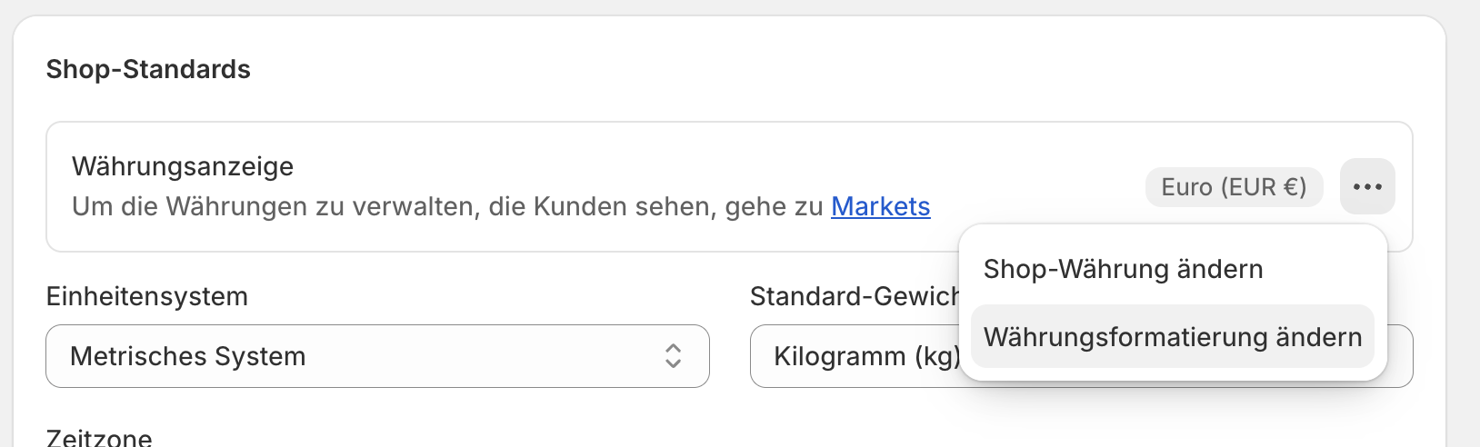This screenshot has height=447, width=1480.
Task: Click the currency description text before Markets
Action: 447,207
